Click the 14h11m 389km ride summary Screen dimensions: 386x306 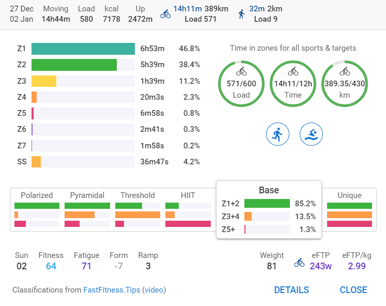(200, 9)
